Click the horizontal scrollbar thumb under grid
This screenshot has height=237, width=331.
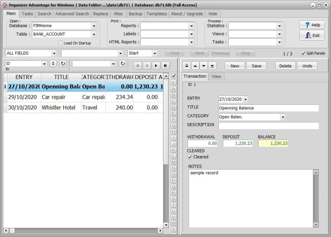pyautogui.click(x=12, y=231)
